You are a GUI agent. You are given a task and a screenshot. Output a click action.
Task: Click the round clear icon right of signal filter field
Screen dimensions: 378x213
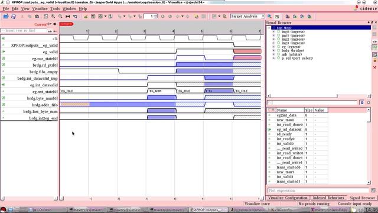click(x=369, y=102)
